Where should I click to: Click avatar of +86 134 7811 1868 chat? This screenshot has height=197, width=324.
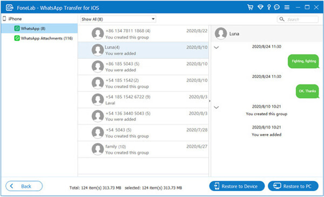coord(98,33)
